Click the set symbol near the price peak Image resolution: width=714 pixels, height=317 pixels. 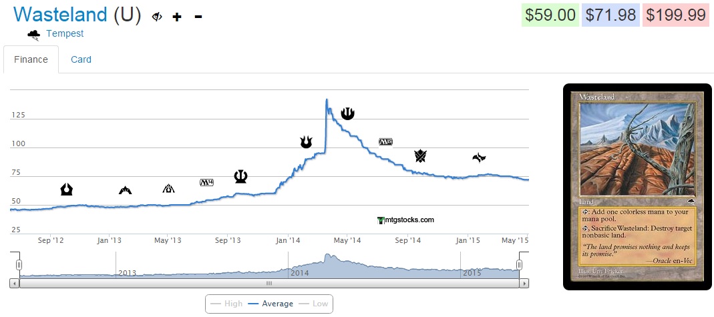point(347,113)
